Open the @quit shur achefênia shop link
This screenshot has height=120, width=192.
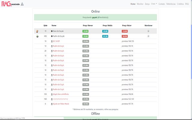coord(61,94)
